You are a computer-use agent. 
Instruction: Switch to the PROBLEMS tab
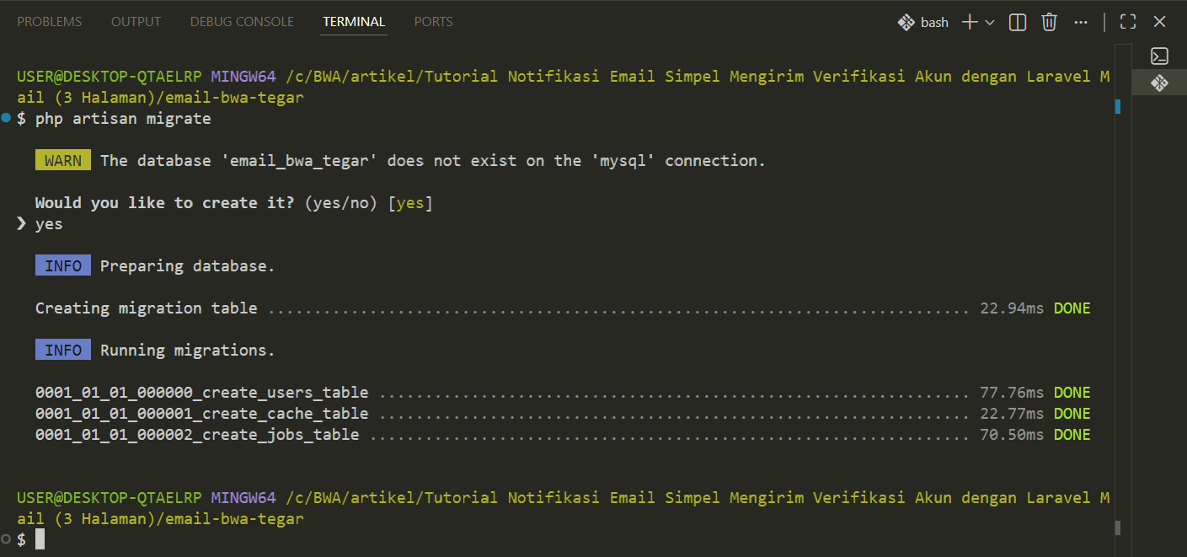pos(50,22)
